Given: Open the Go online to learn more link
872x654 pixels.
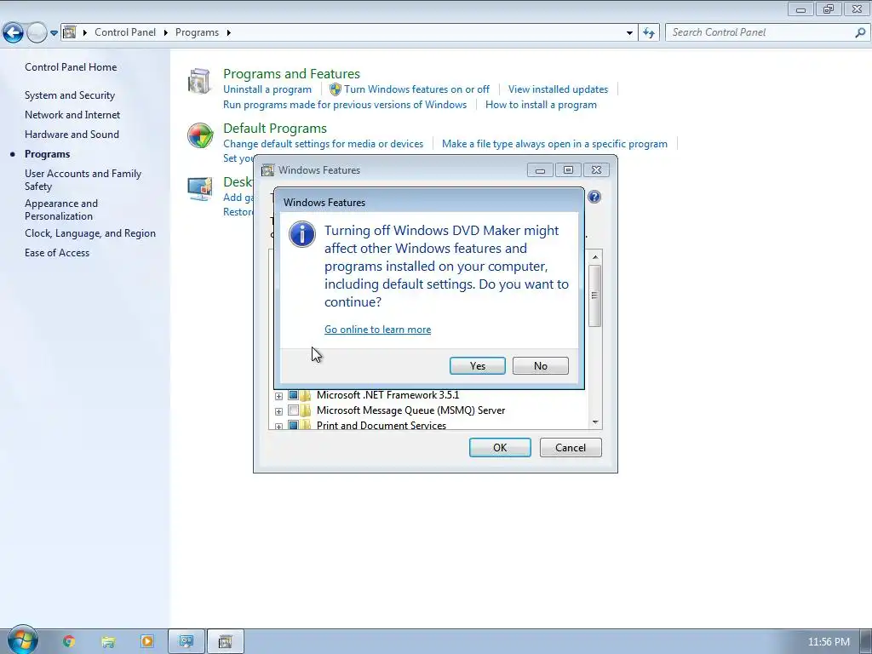Looking at the screenshot, I should coord(377,330).
